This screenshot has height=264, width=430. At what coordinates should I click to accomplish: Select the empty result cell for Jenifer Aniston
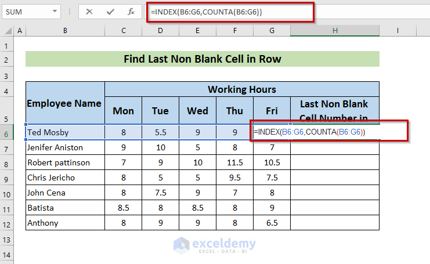[335, 147]
